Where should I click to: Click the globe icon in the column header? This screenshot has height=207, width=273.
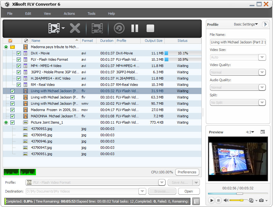click(x=26, y=41)
